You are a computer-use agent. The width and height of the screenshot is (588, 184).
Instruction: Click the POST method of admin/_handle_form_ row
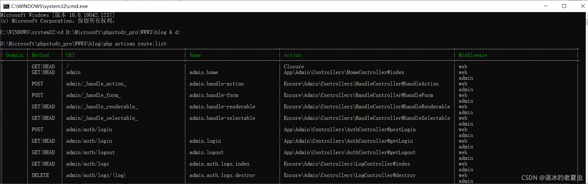(x=37, y=95)
